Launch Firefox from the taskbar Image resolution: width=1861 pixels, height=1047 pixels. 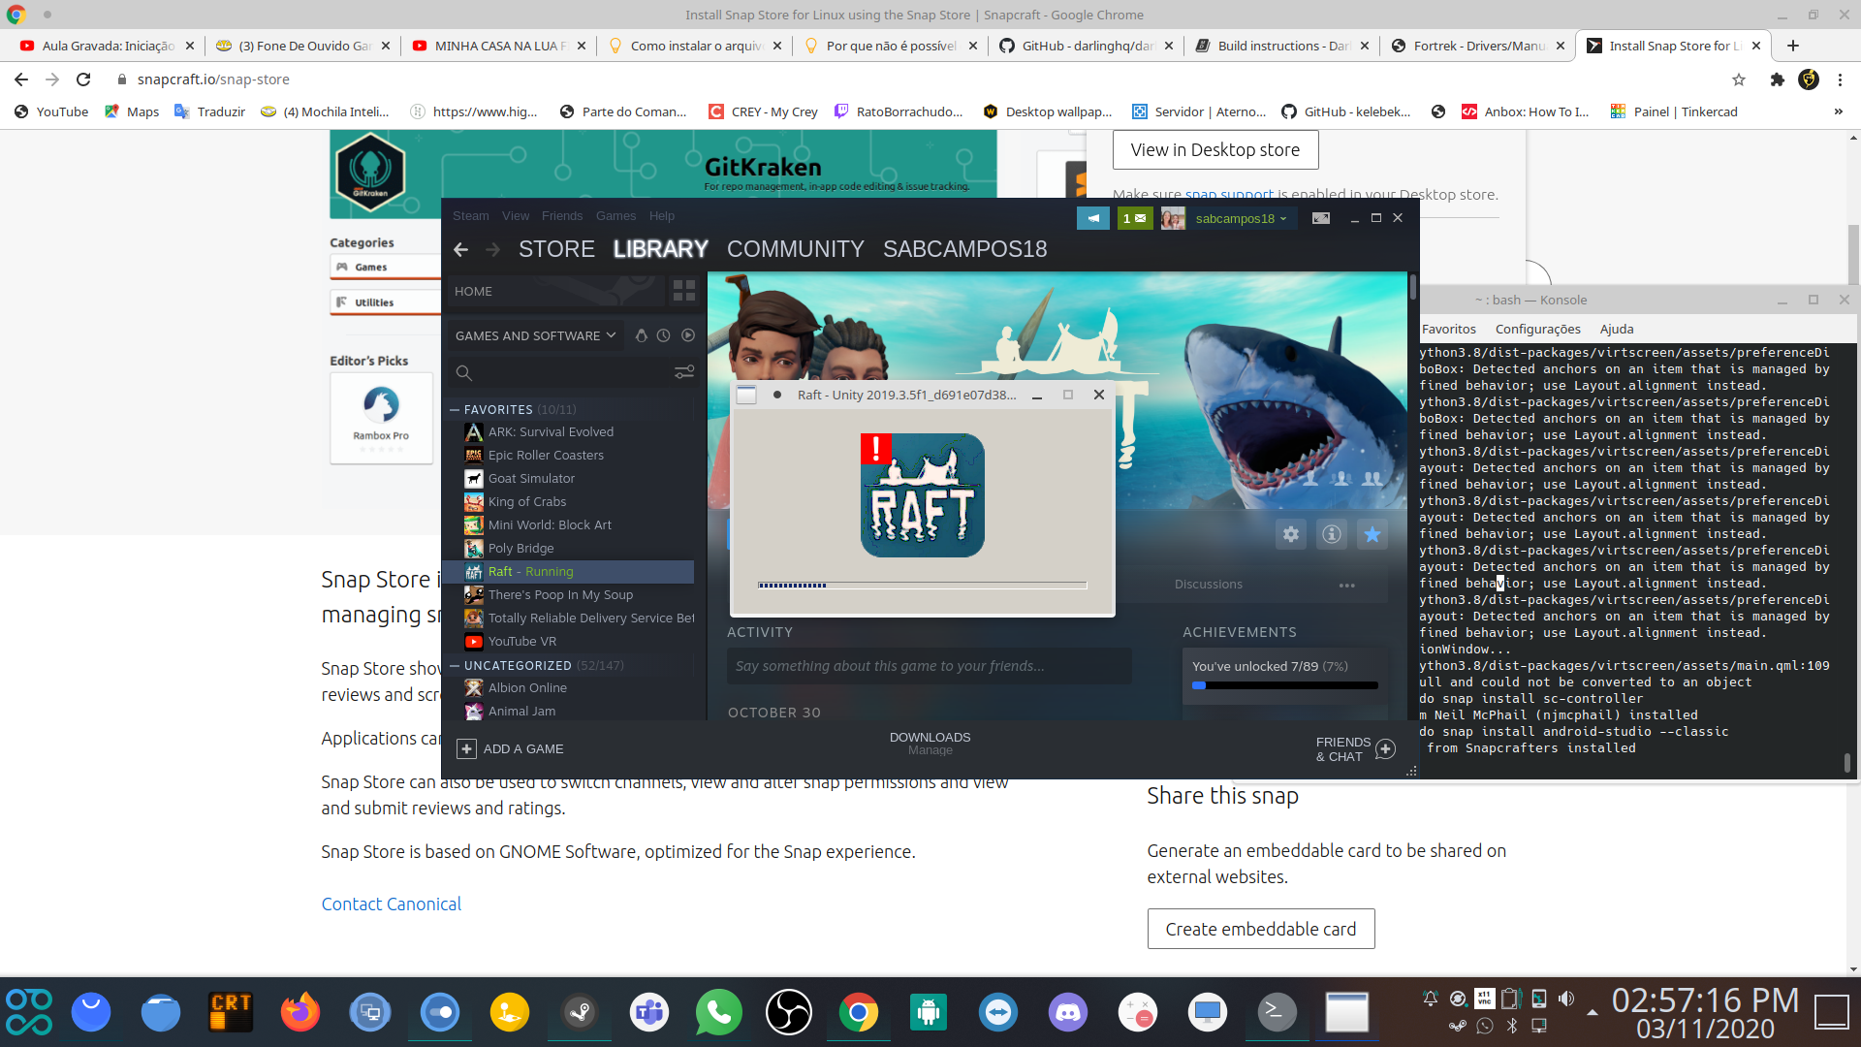pos(300,1013)
